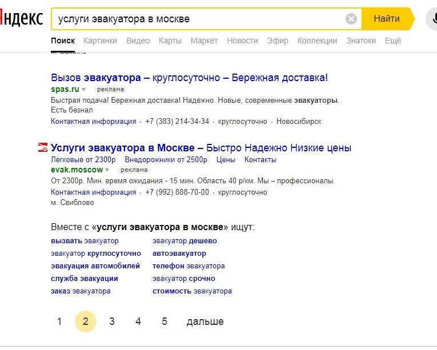Select related search эвакуатор круглосуточно
The width and height of the screenshot is (437, 350).
(x=96, y=254)
